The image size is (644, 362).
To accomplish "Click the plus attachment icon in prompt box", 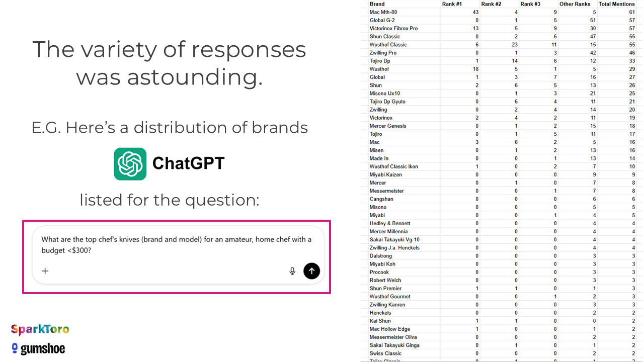I will click(x=45, y=271).
